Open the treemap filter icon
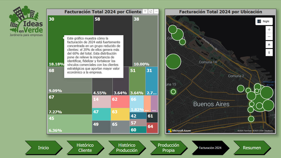 tap(145, 11)
